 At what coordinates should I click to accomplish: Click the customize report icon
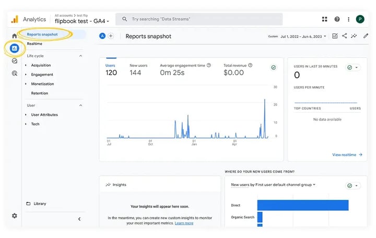(x=335, y=36)
